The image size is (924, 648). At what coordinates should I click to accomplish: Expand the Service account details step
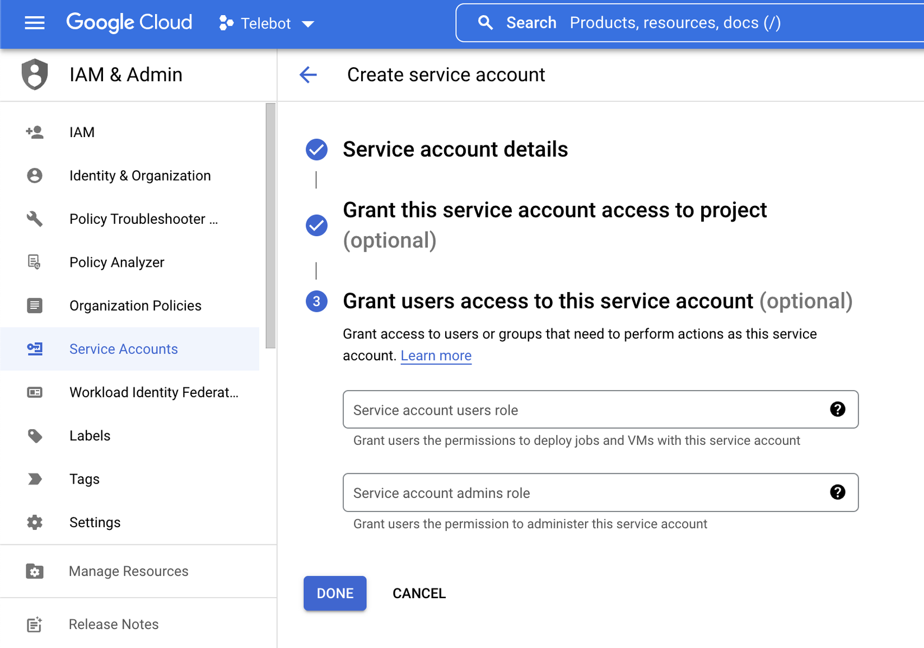point(455,149)
